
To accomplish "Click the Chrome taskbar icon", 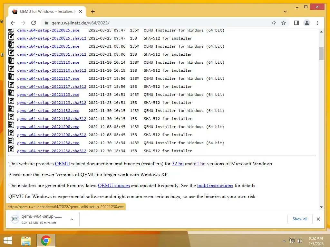I will coord(46,241).
